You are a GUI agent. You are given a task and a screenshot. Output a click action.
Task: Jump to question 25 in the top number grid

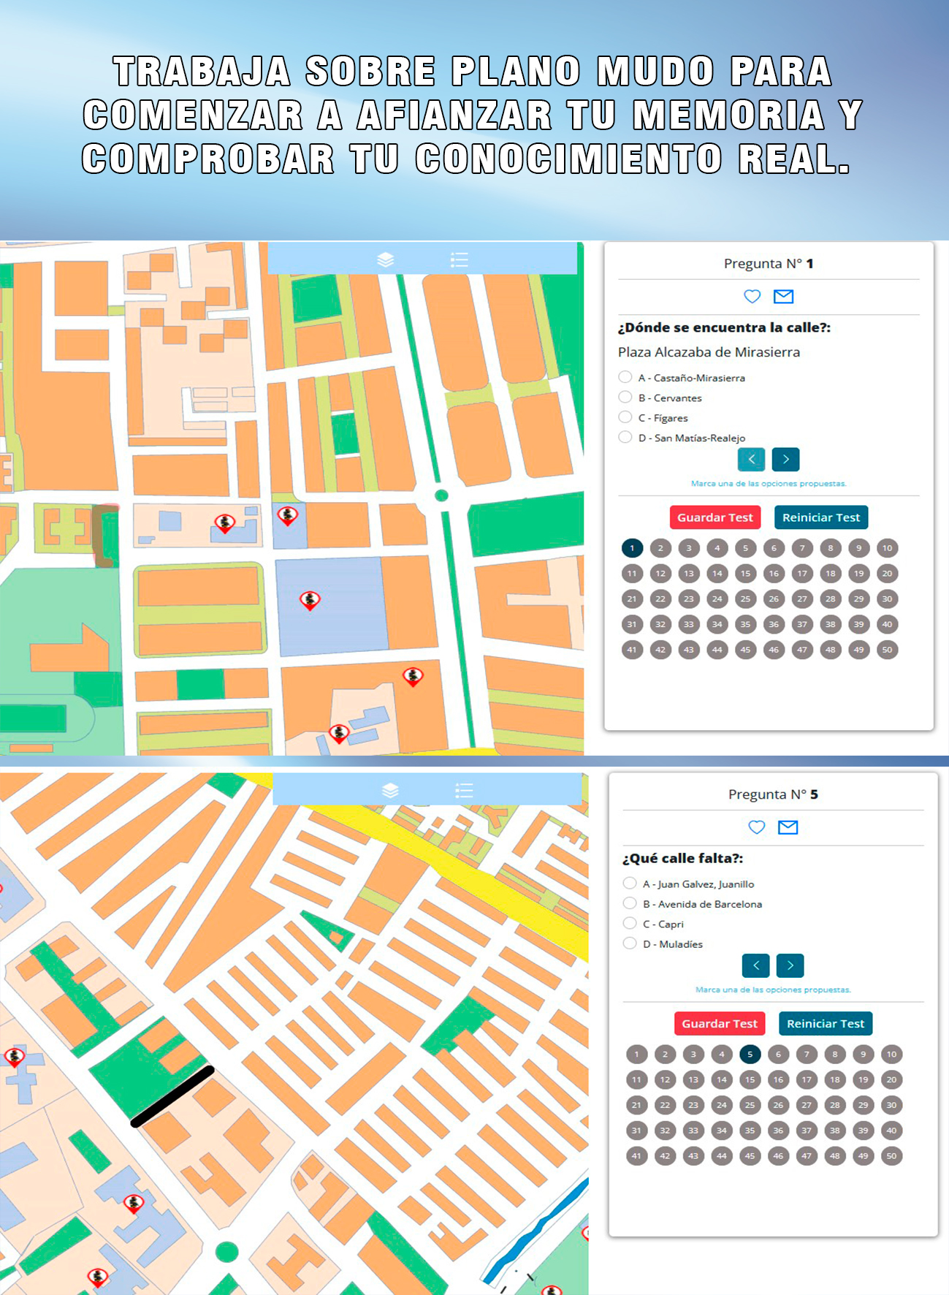(745, 599)
